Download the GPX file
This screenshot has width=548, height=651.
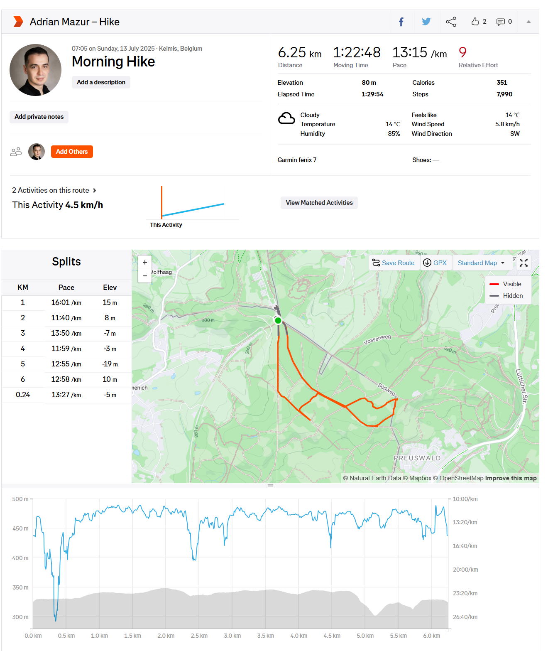435,263
